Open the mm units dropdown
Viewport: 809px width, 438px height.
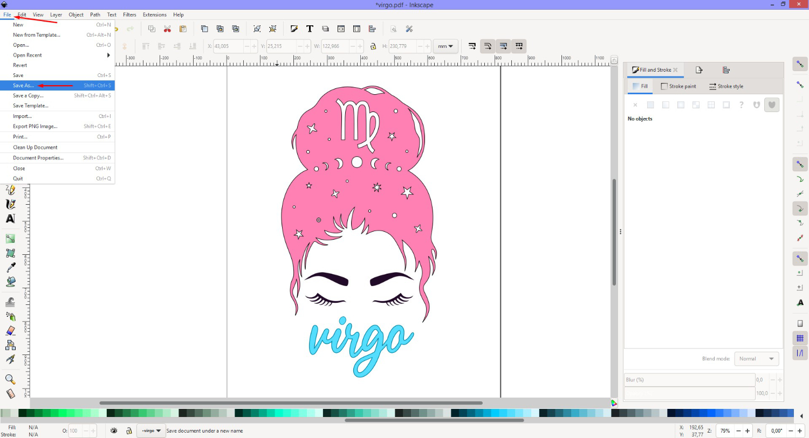coord(445,46)
